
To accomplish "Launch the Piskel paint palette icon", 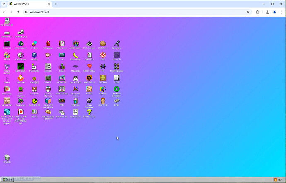I will point(7,55).
